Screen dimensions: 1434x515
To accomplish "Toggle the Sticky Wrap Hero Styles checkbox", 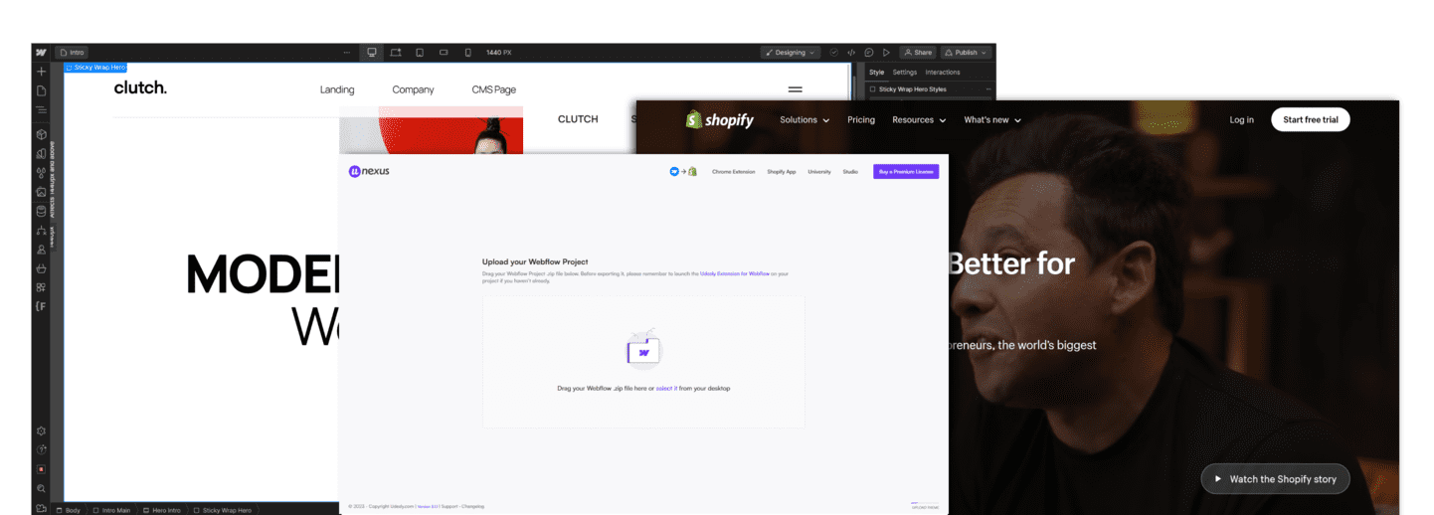I will [x=873, y=89].
